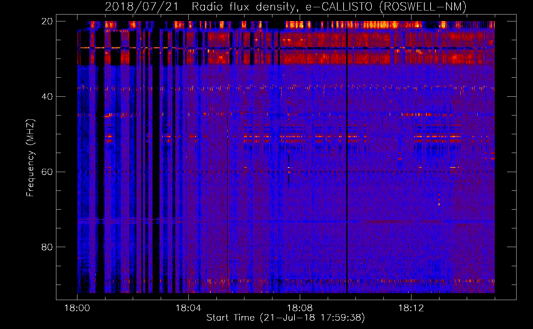Select the 'Frequency (MHZ)' axis label
533x329 pixels.
pos(30,158)
